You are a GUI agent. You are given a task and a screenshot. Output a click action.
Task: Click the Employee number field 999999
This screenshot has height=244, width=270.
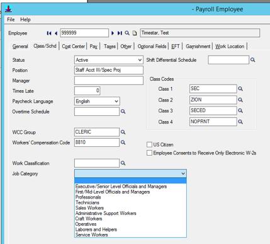pos(84,33)
